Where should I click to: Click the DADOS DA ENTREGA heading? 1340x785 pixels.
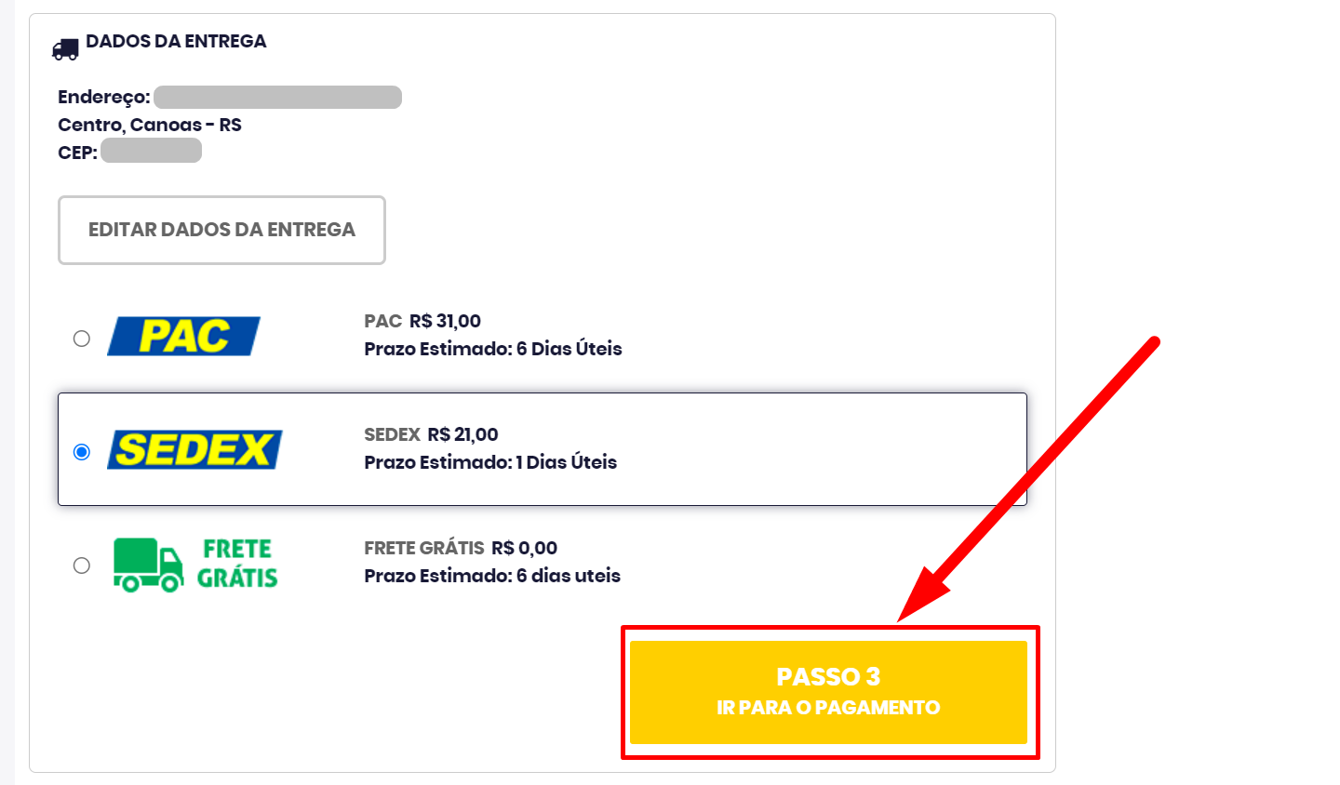pyautogui.click(x=176, y=41)
